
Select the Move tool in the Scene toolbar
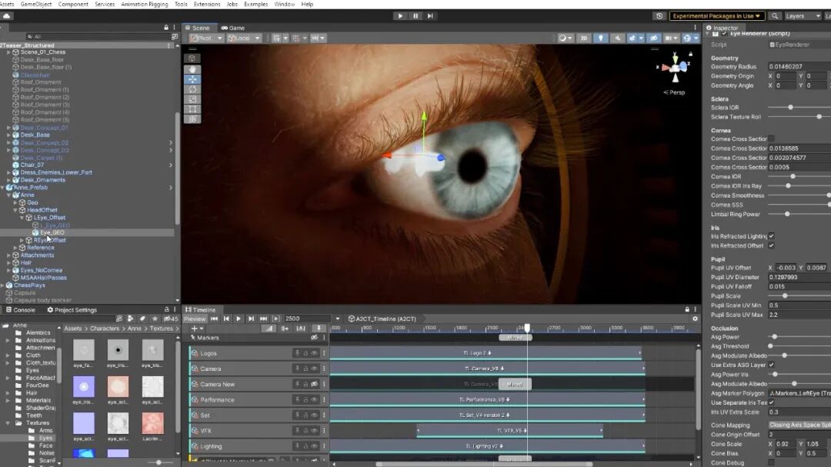coord(192,79)
